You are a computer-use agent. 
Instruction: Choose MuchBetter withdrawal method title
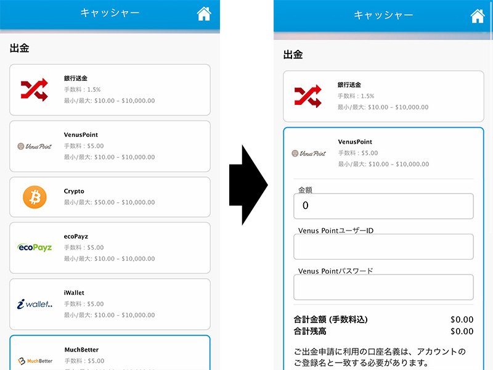[81, 350]
